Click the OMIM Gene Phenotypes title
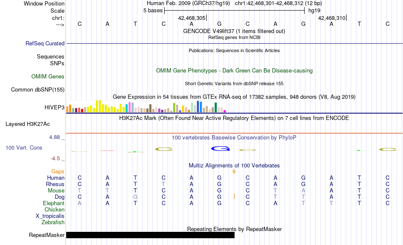The width and height of the screenshot is (403, 245). tap(234, 71)
